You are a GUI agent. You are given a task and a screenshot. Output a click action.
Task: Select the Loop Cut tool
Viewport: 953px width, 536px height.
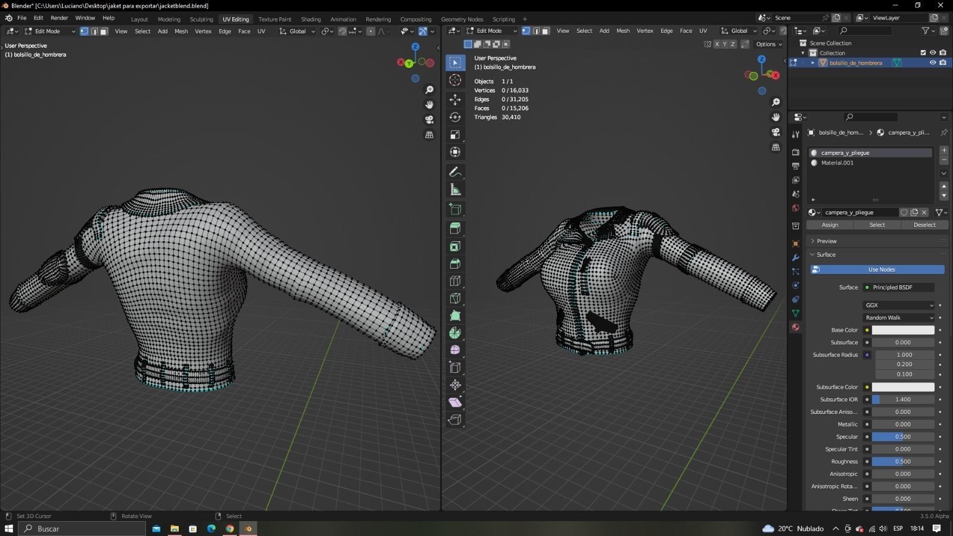click(x=455, y=281)
